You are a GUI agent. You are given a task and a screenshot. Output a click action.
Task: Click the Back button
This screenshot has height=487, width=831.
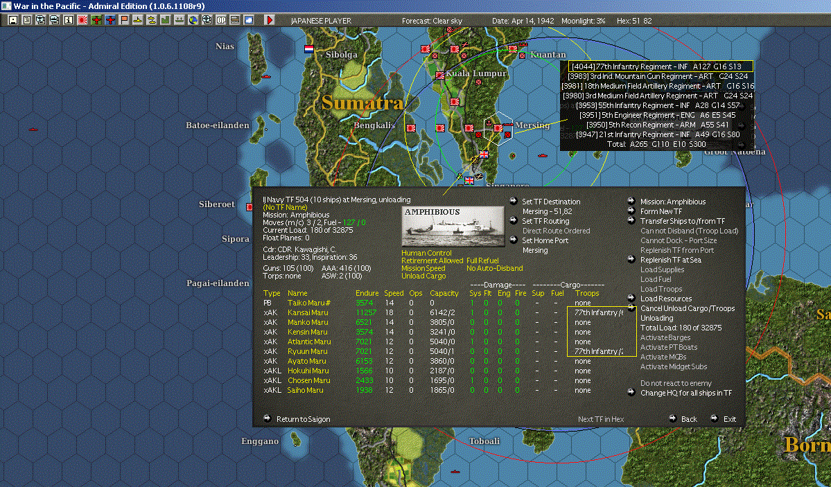pos(689,418)
